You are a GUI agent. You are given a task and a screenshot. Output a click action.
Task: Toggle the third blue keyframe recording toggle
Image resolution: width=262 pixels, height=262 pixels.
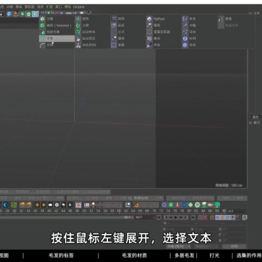coord(227,217)
